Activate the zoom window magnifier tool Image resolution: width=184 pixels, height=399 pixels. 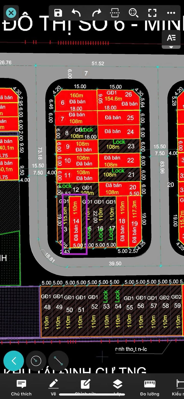[x=133, y=13]
